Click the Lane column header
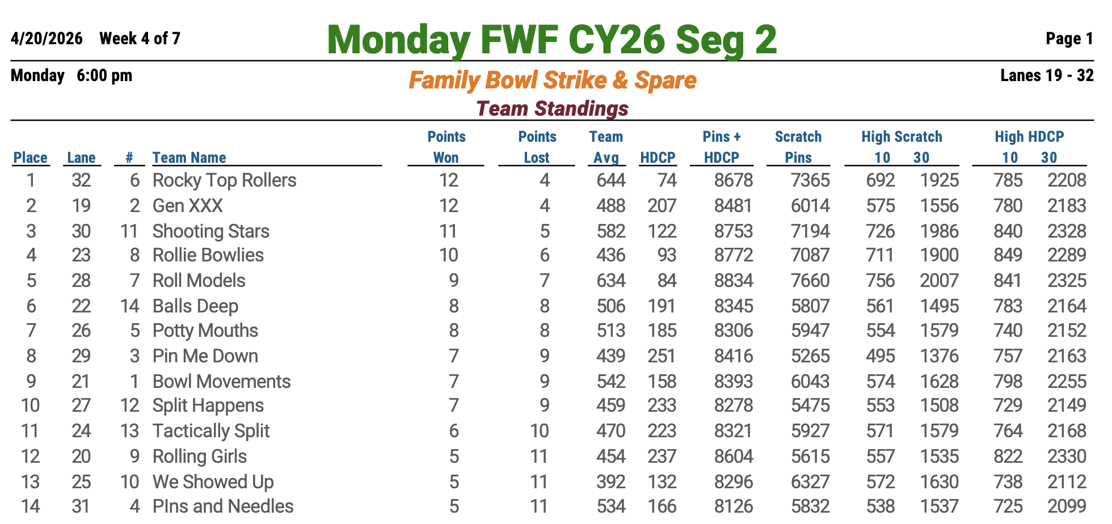This screenshot has height=524, width=1112. (81, 158)
